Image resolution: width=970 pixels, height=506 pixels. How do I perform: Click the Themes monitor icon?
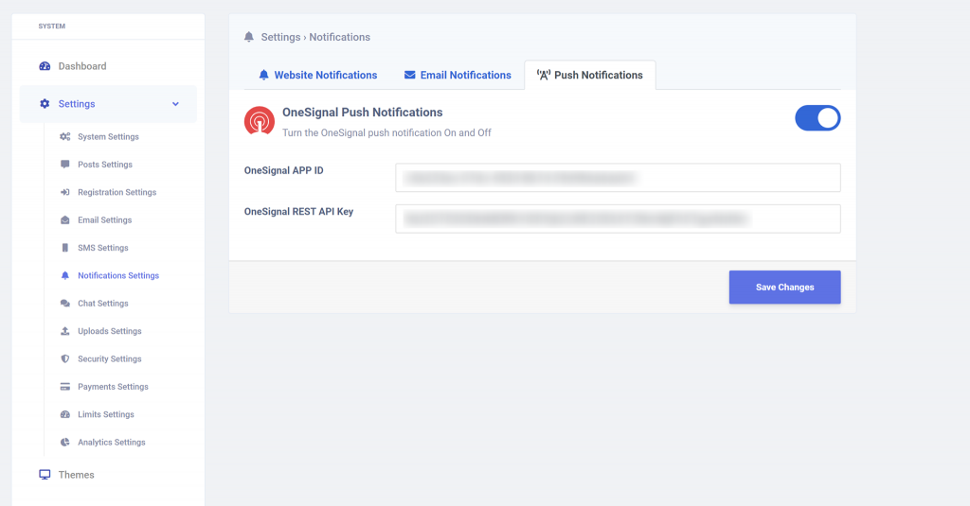click(45, 475)
